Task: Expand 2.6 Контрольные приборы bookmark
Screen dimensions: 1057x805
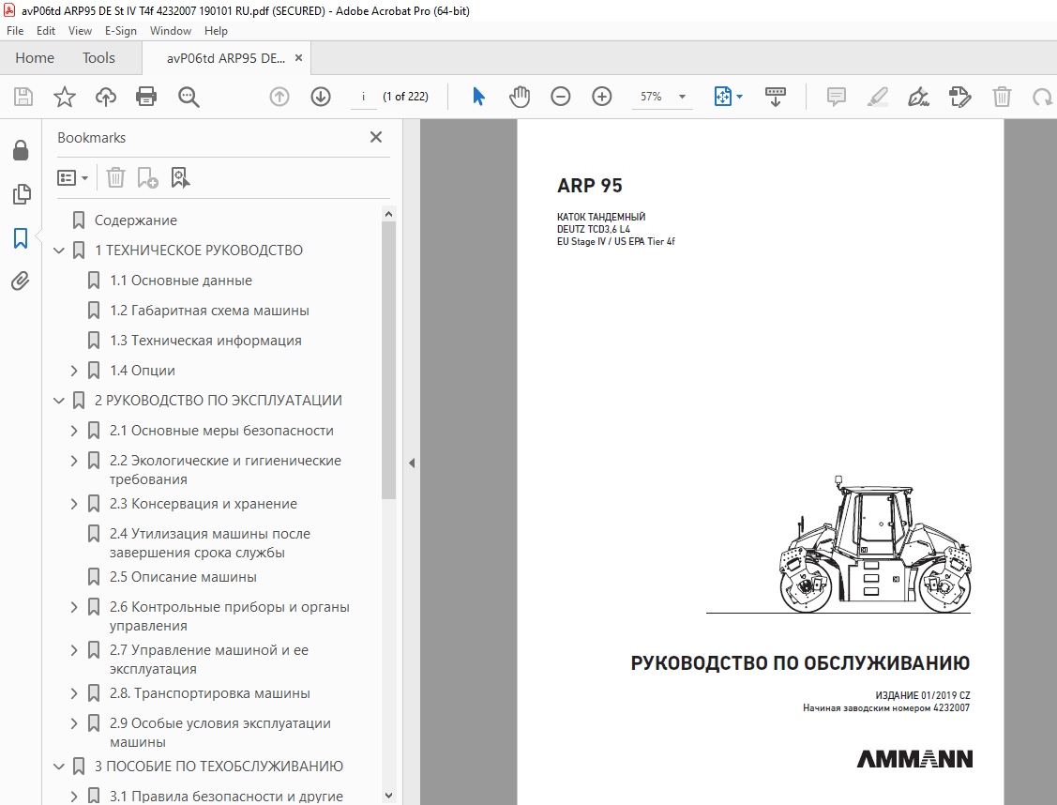Action: click(74, 607)
